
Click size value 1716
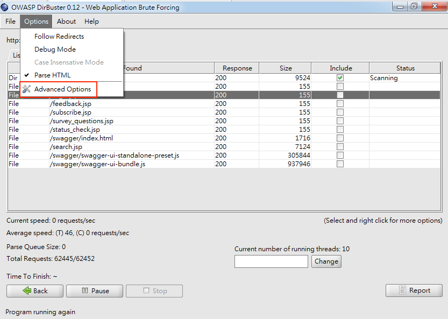click(x=303, y=138)
